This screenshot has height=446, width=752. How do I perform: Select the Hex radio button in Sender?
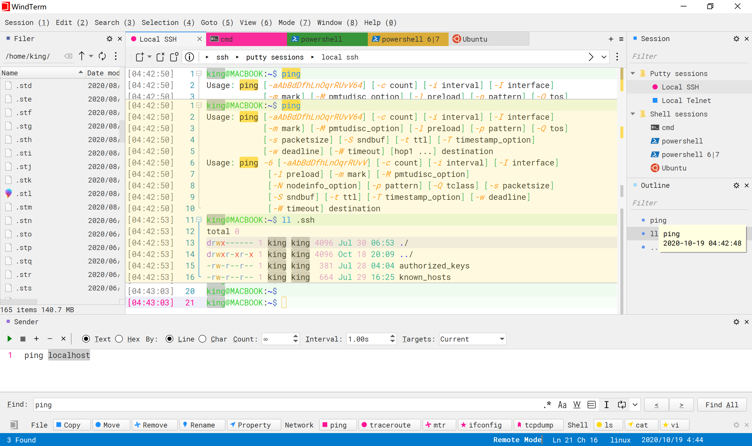(119, 339)
